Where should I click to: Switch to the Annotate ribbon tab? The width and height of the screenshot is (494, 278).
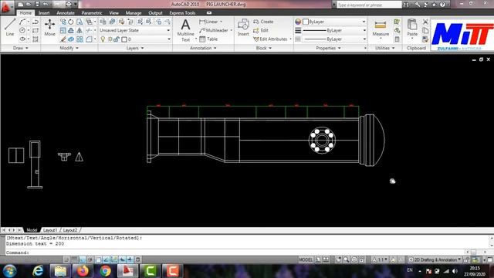(66, 13)
